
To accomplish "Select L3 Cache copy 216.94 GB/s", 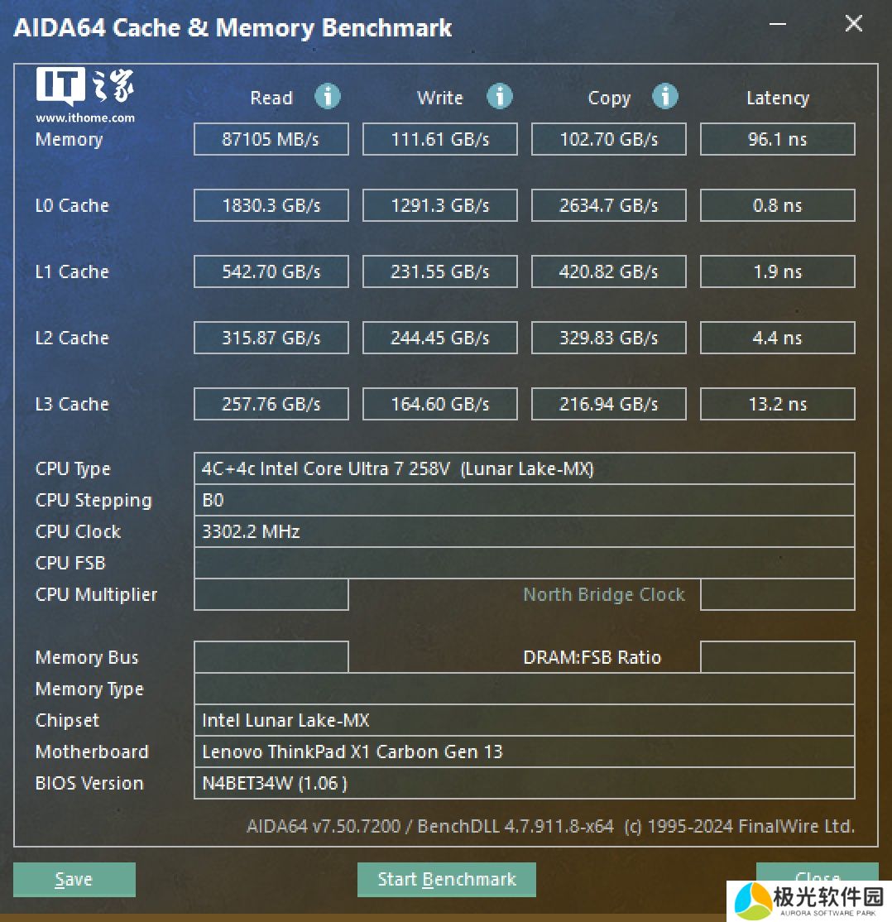I will click(608, 404).
